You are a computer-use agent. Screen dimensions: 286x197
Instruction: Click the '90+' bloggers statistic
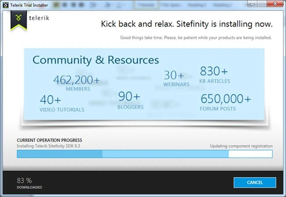[x=130, y=100]
